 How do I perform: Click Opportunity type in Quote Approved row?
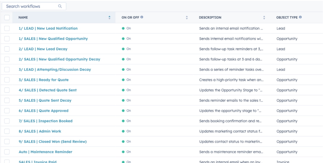(x=287, y=111)
